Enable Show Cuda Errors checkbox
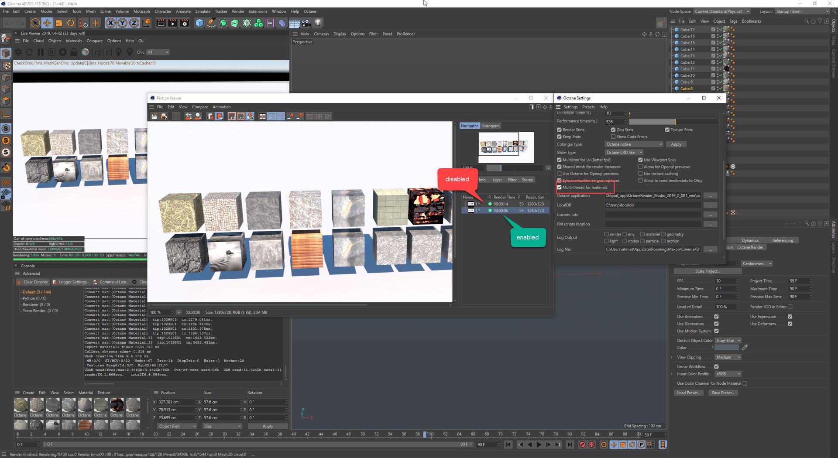The width and height of the screenshot is (838, 458). [x=613, y=137]
